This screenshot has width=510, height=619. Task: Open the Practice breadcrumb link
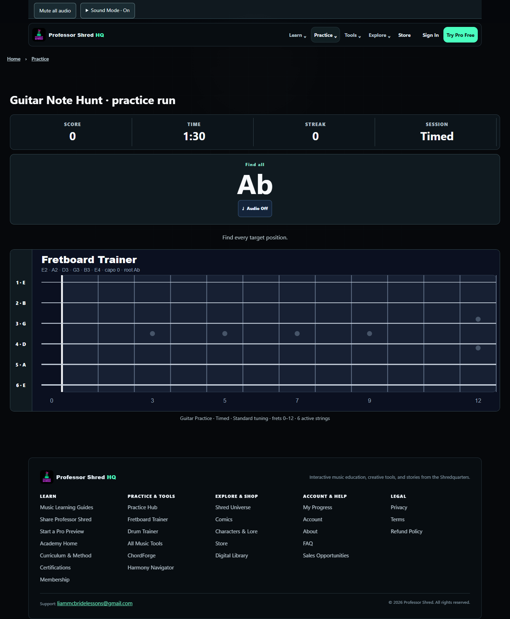[40, 59]
